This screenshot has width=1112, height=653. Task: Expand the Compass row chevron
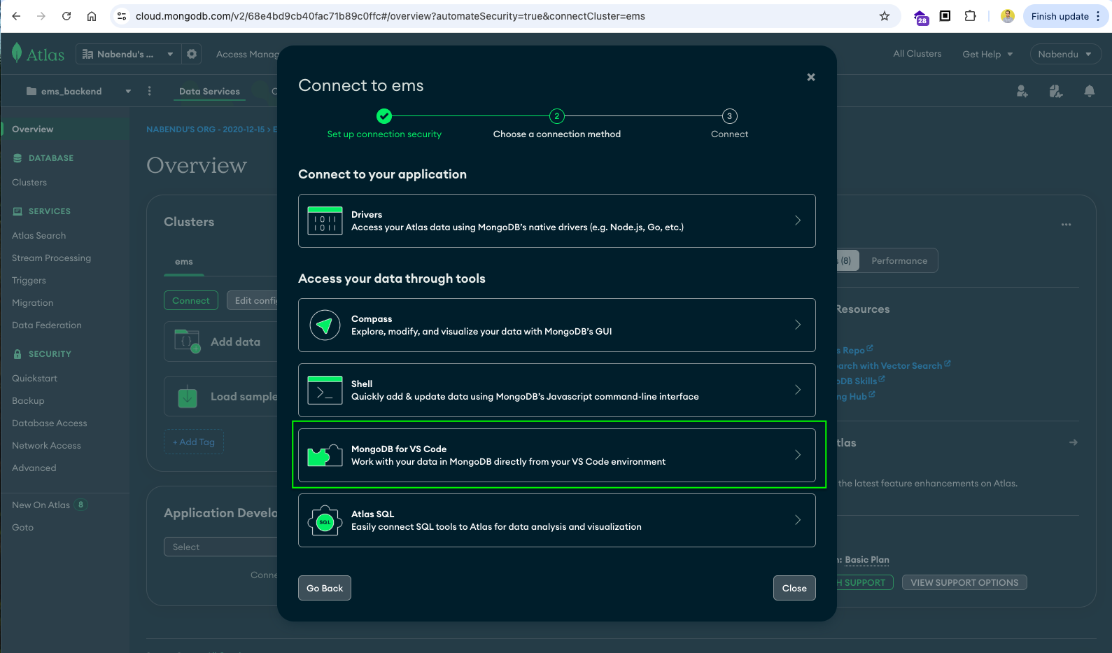click(798, 325)
